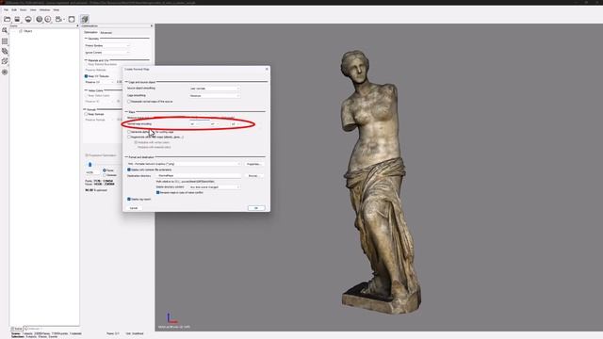Open the Preserve UV dropdown
Image resolution: width=603 pixels, height=339 pixels.
tap(99, 82)
